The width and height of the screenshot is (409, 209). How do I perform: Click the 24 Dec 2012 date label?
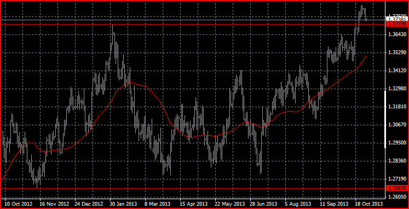click(89, 204)
